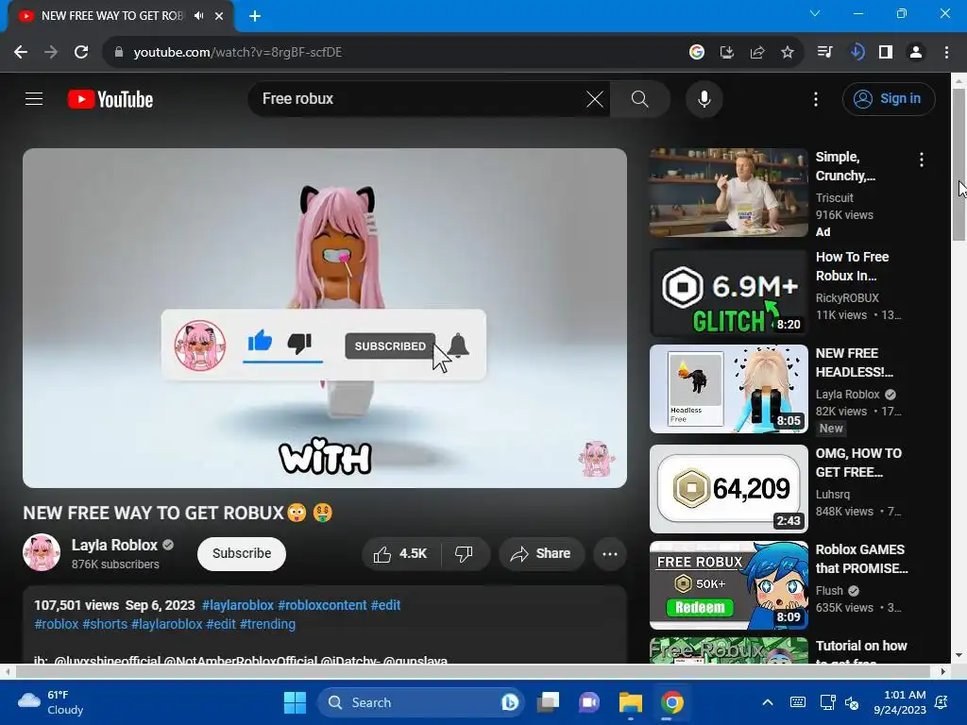Open the downloads icon in Chrome toolbar
Screen dimensions: 967x725
point(857,53)
